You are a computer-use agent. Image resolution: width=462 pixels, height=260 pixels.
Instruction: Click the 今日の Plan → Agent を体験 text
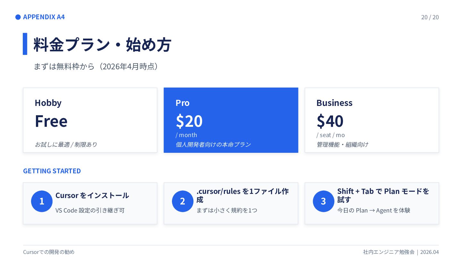[x=373, y=211]
